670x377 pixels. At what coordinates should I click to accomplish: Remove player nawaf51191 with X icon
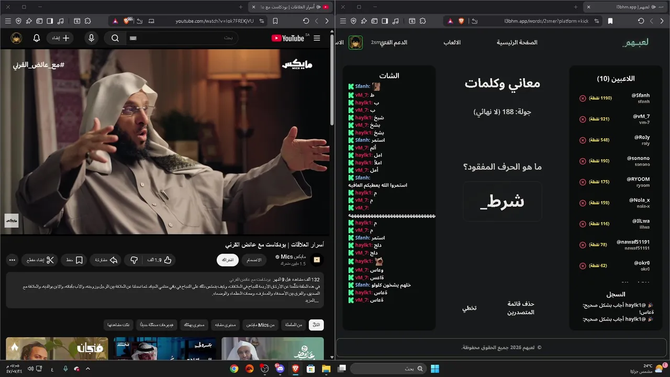click(583, 245)
